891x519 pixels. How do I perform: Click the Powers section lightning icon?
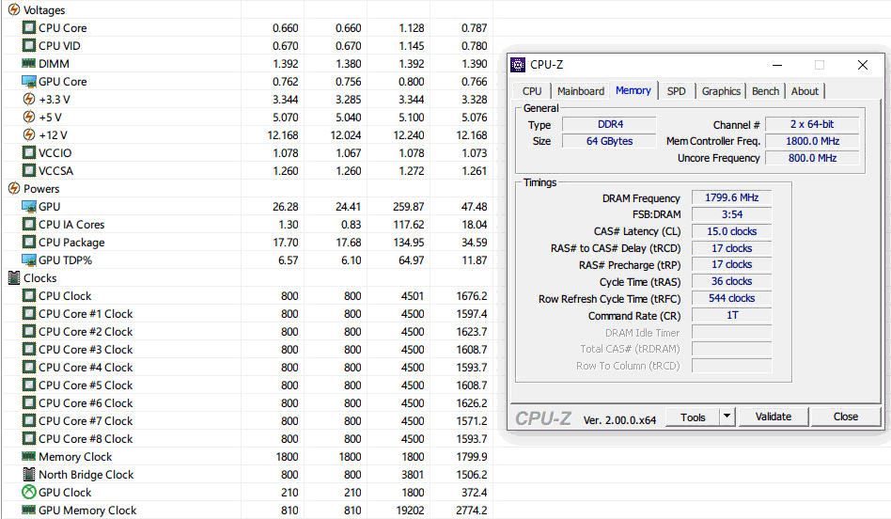tap(14, 188)
